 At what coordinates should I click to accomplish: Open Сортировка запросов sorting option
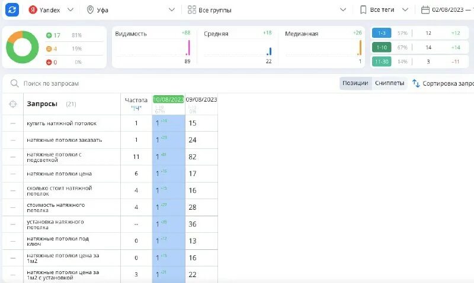point(448,83)
